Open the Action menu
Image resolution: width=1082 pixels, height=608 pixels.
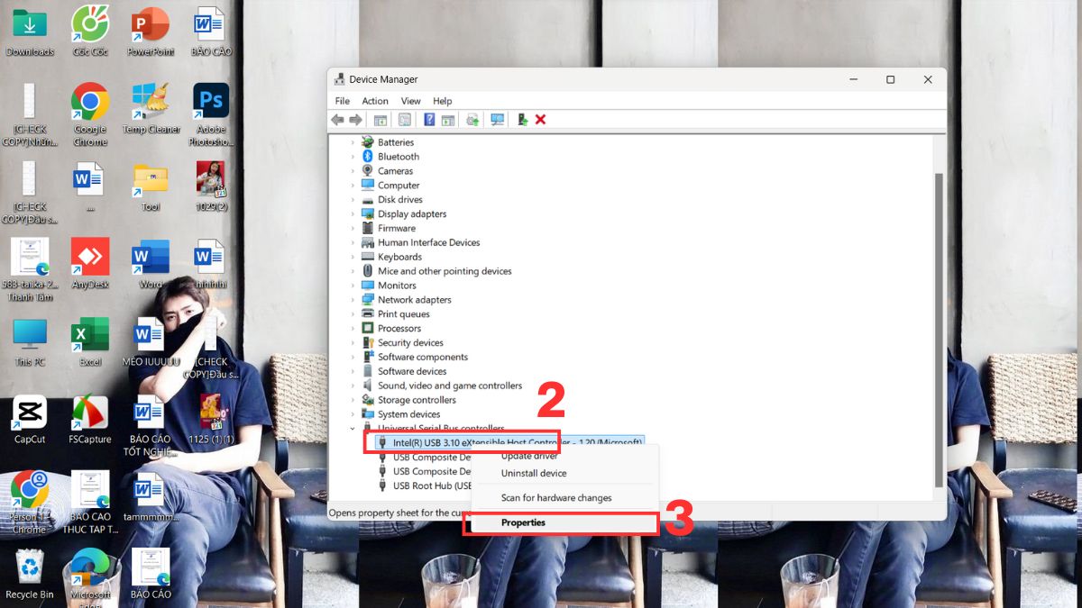coord(375,100)
